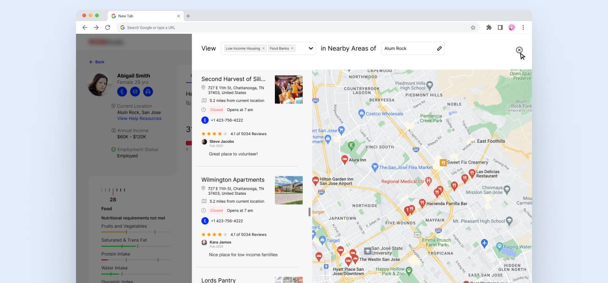Remove the Food Banks filter tag

[292, 49]
